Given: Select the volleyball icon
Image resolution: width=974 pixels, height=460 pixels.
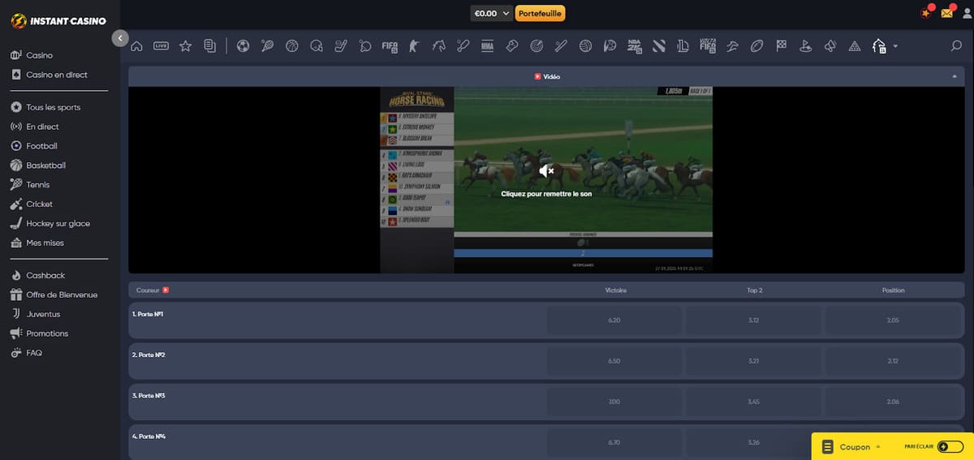Looking at the screenshot, I should [x=585, y=46].
